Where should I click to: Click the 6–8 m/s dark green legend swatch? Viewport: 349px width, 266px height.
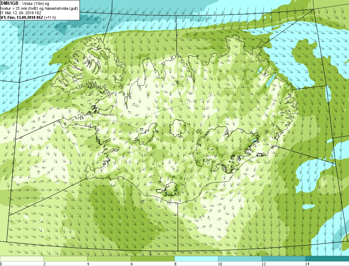[x=153, y=259]
